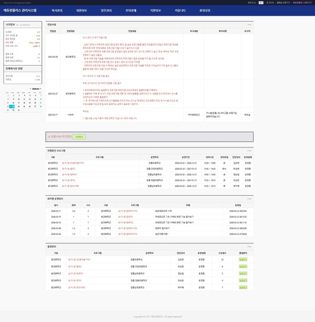Select date 31 in the calendar
The height and width of the screenshot is (322, 315).
coord(19,110)
